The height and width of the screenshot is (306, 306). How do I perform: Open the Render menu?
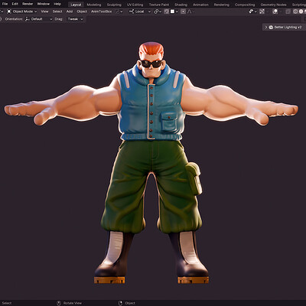(28, 4)
